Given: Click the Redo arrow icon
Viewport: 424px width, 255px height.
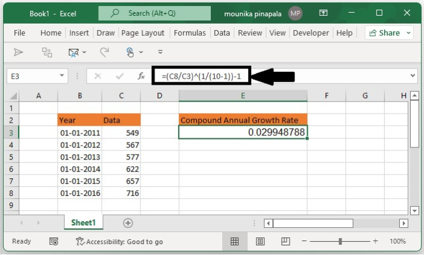Looking at the screenshot, I should pyautogui.click(x=104, y=53).
